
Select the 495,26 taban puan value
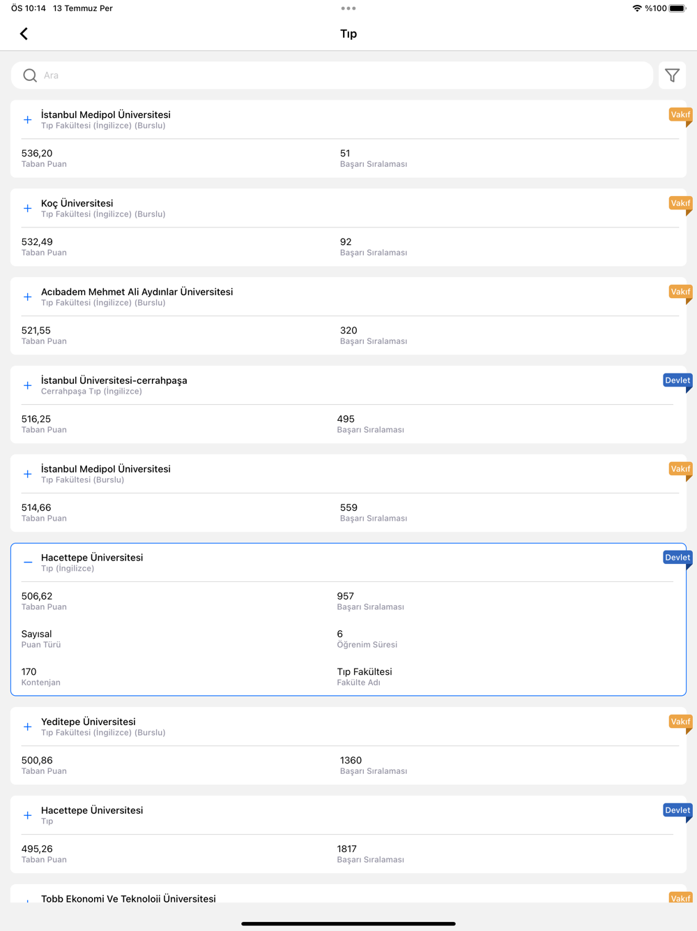click(x=37, y=849)
